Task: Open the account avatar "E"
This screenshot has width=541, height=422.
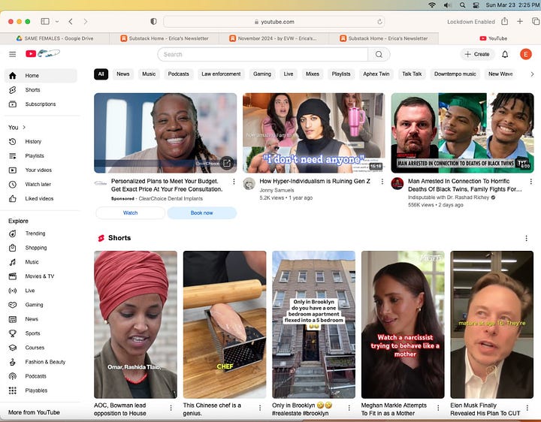Action: pos(525,54)
